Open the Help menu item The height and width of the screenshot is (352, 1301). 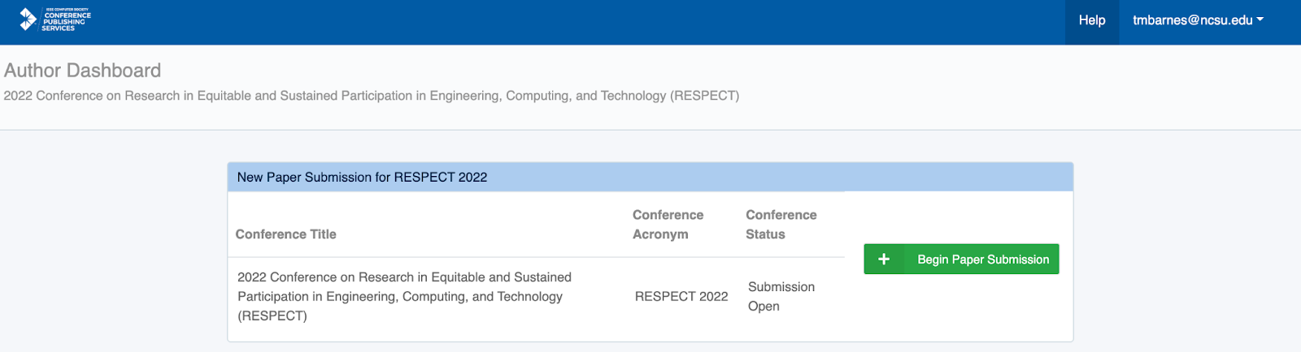pyautogui.click(x=1091, y=20)
